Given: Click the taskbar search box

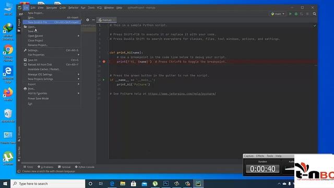Looking at the screenshot, I should coord(47,183).
